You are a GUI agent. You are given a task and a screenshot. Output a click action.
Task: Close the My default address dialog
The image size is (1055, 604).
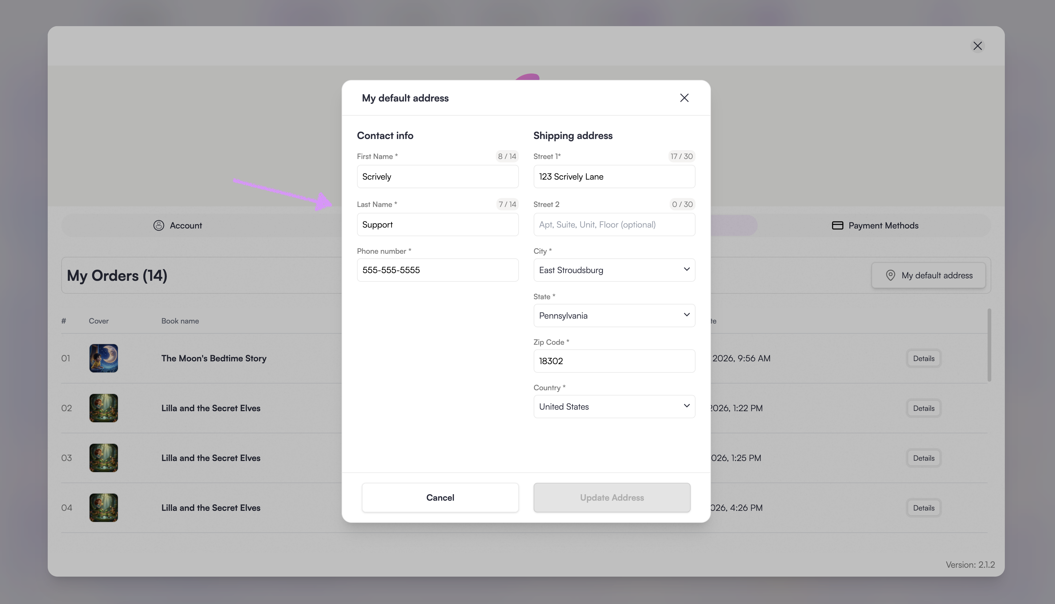click(x=684, y=98)
